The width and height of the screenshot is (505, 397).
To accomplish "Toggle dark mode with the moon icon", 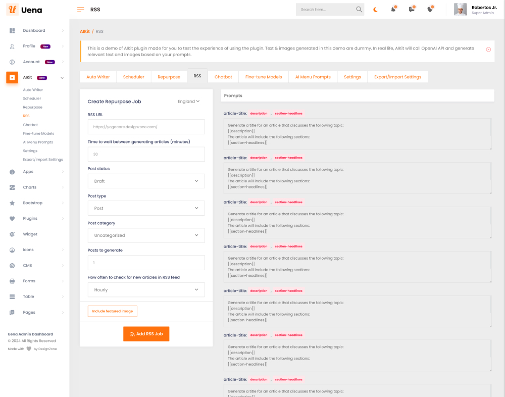I will [375, 10].
